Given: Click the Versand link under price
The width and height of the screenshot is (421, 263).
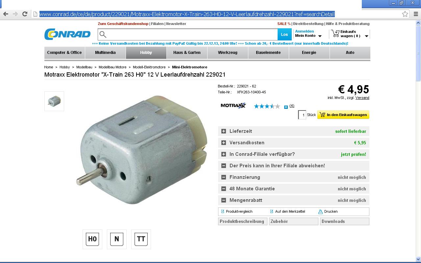Looking at the screenshot, I should (x=362, y=98).
